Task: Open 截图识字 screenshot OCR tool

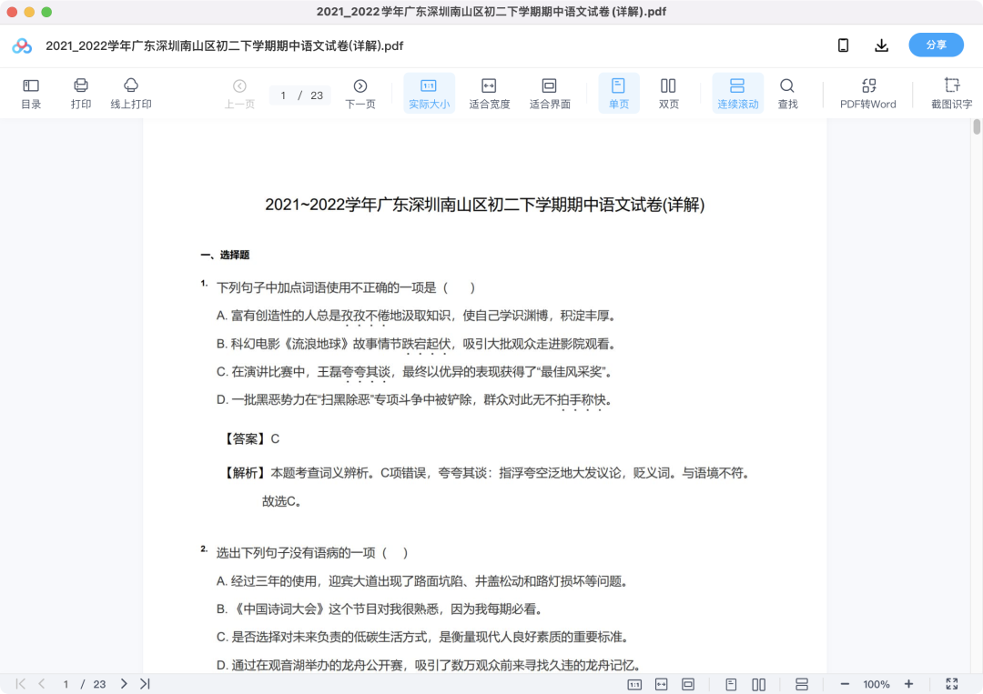Action: click(952, 94)
